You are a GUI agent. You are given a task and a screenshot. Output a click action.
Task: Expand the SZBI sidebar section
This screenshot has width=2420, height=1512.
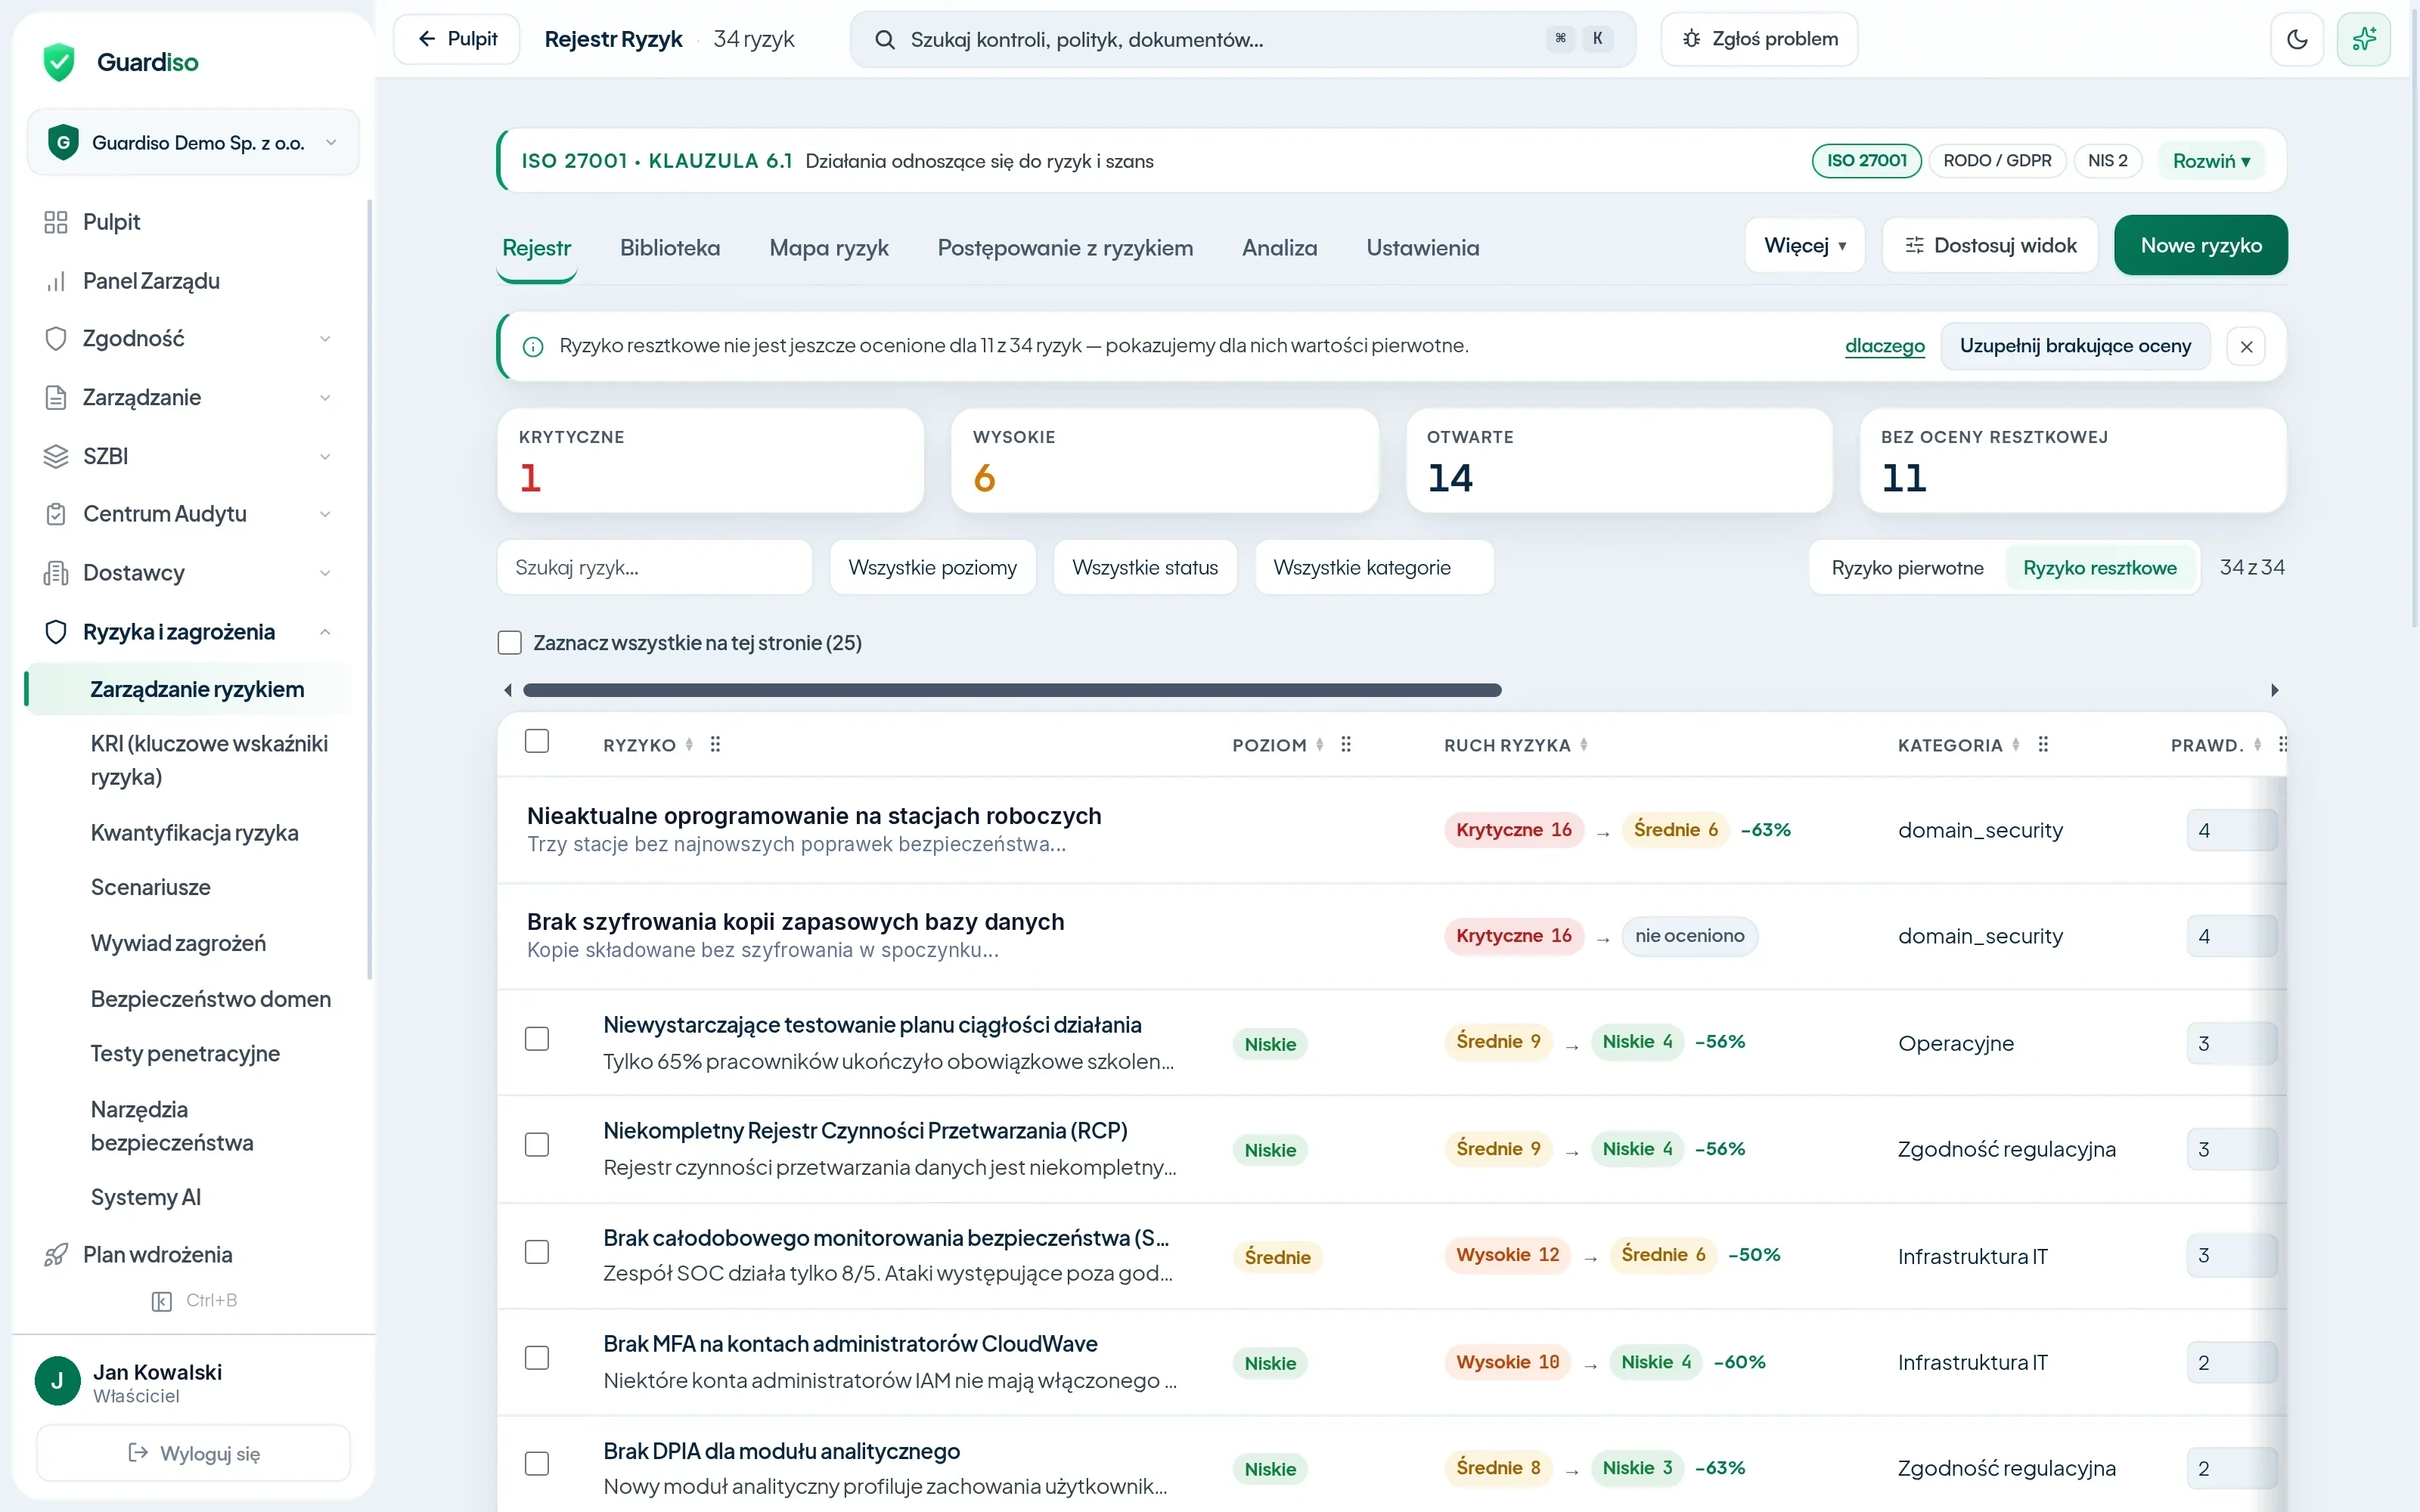[x=189, y=456]
